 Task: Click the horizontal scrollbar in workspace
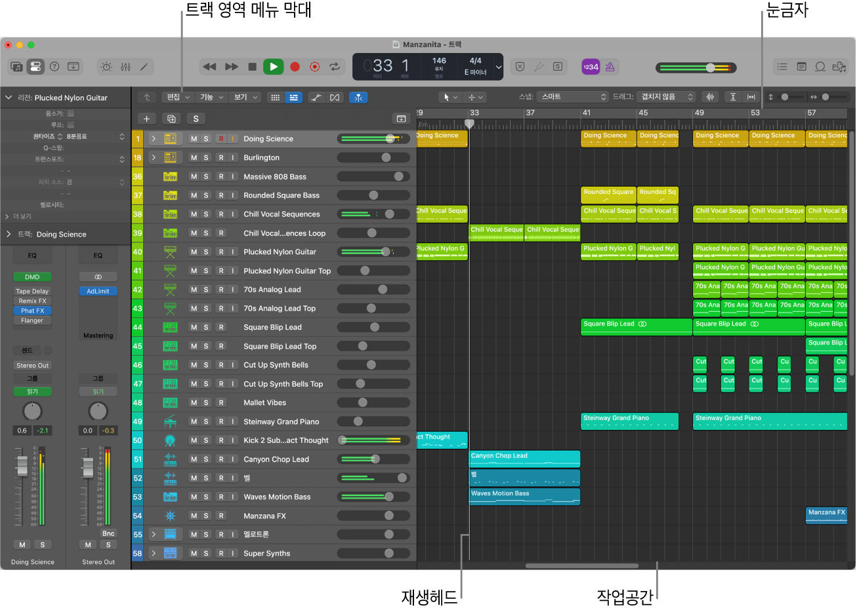tap(581, 565)
